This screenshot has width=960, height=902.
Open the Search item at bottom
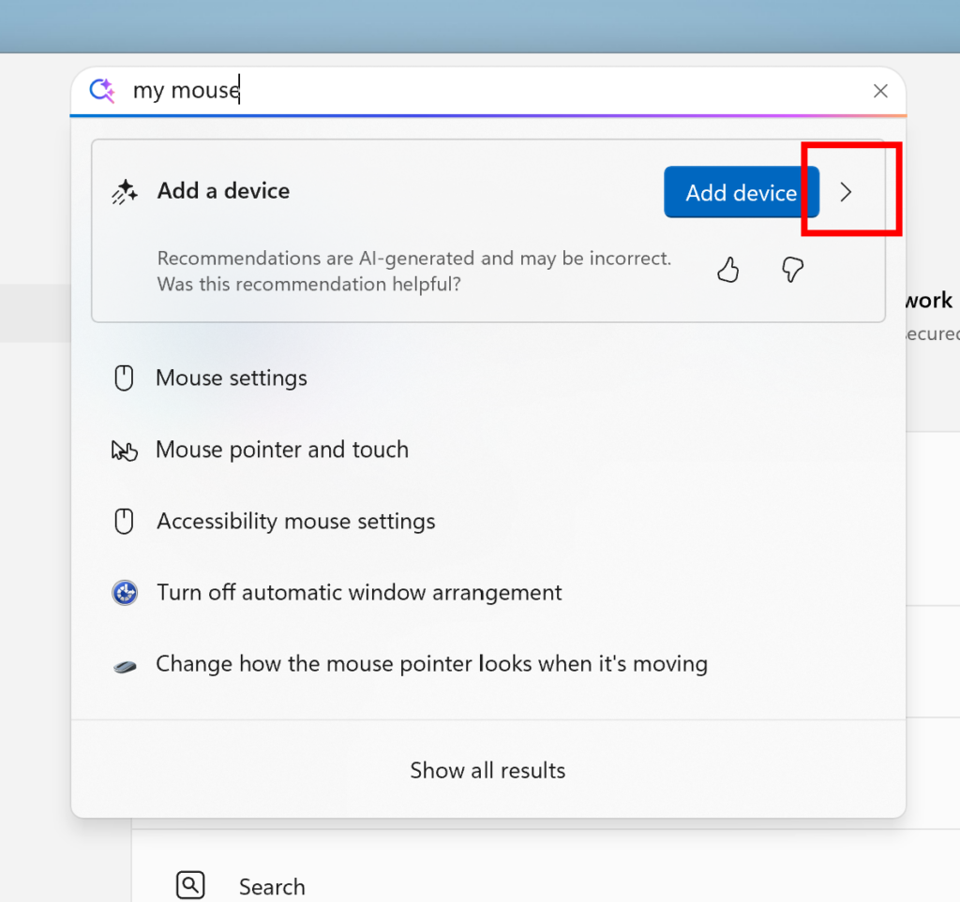point(271,886)
